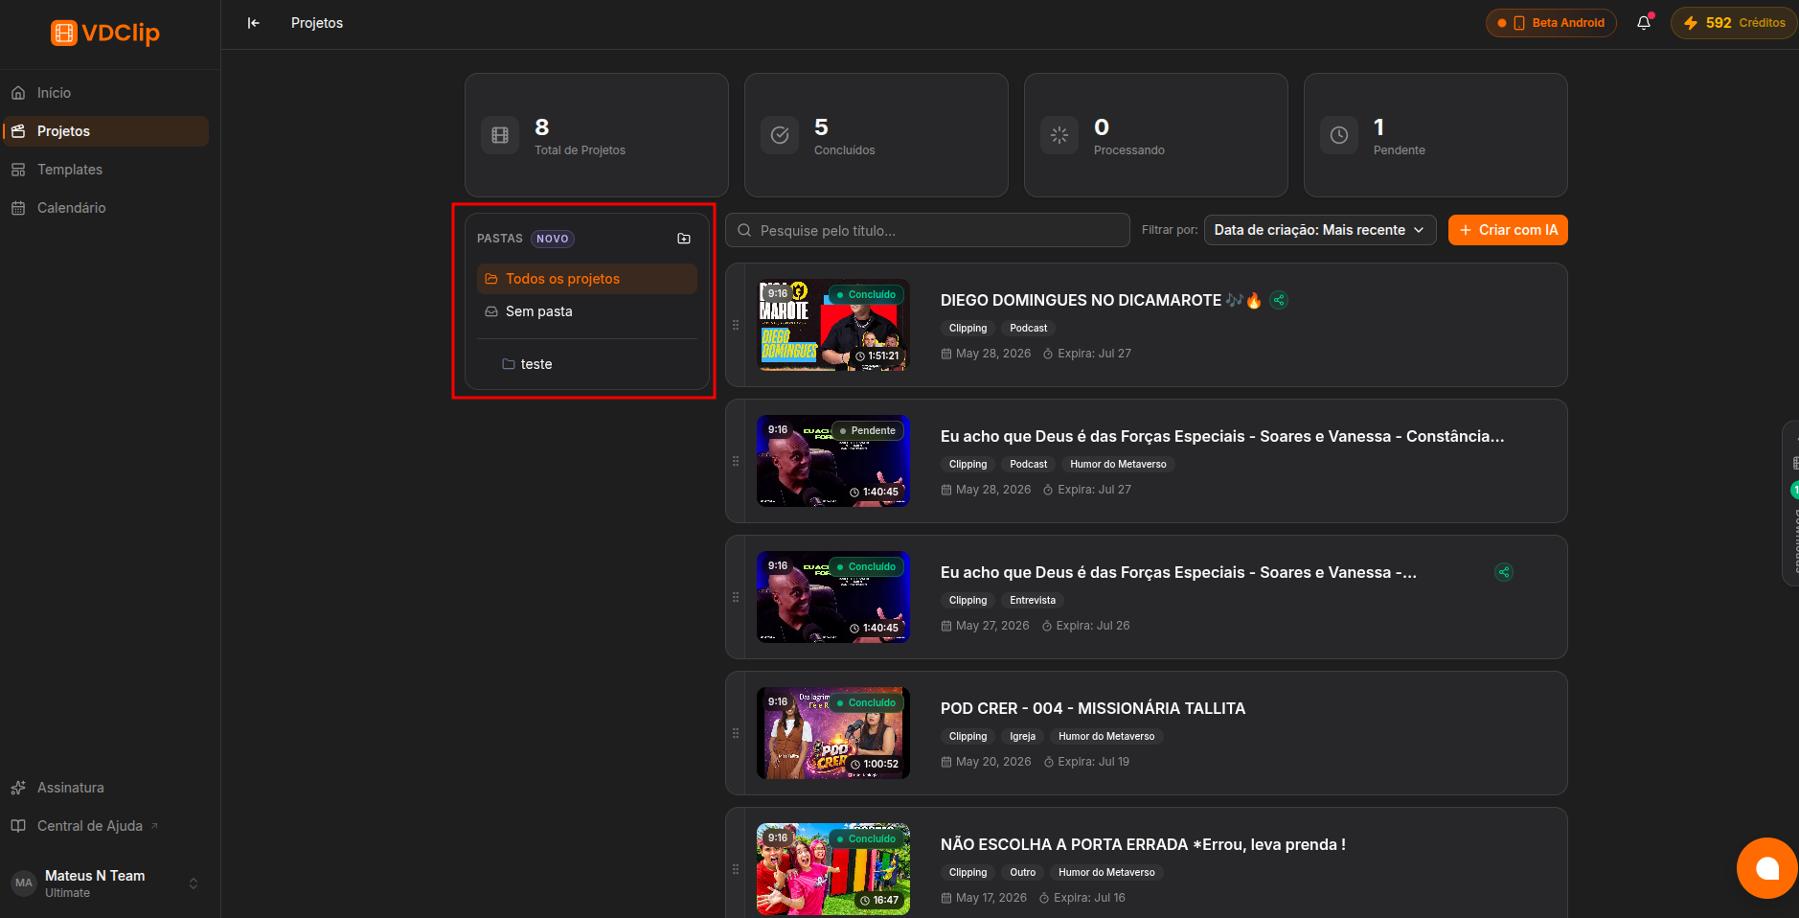
Task: Open the 592 Créditos balance
Action: (x=1734, y=23)
